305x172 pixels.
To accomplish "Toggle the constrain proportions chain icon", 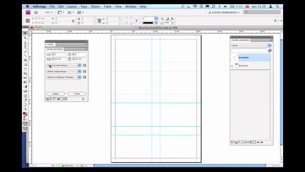I will pos(73,21).
